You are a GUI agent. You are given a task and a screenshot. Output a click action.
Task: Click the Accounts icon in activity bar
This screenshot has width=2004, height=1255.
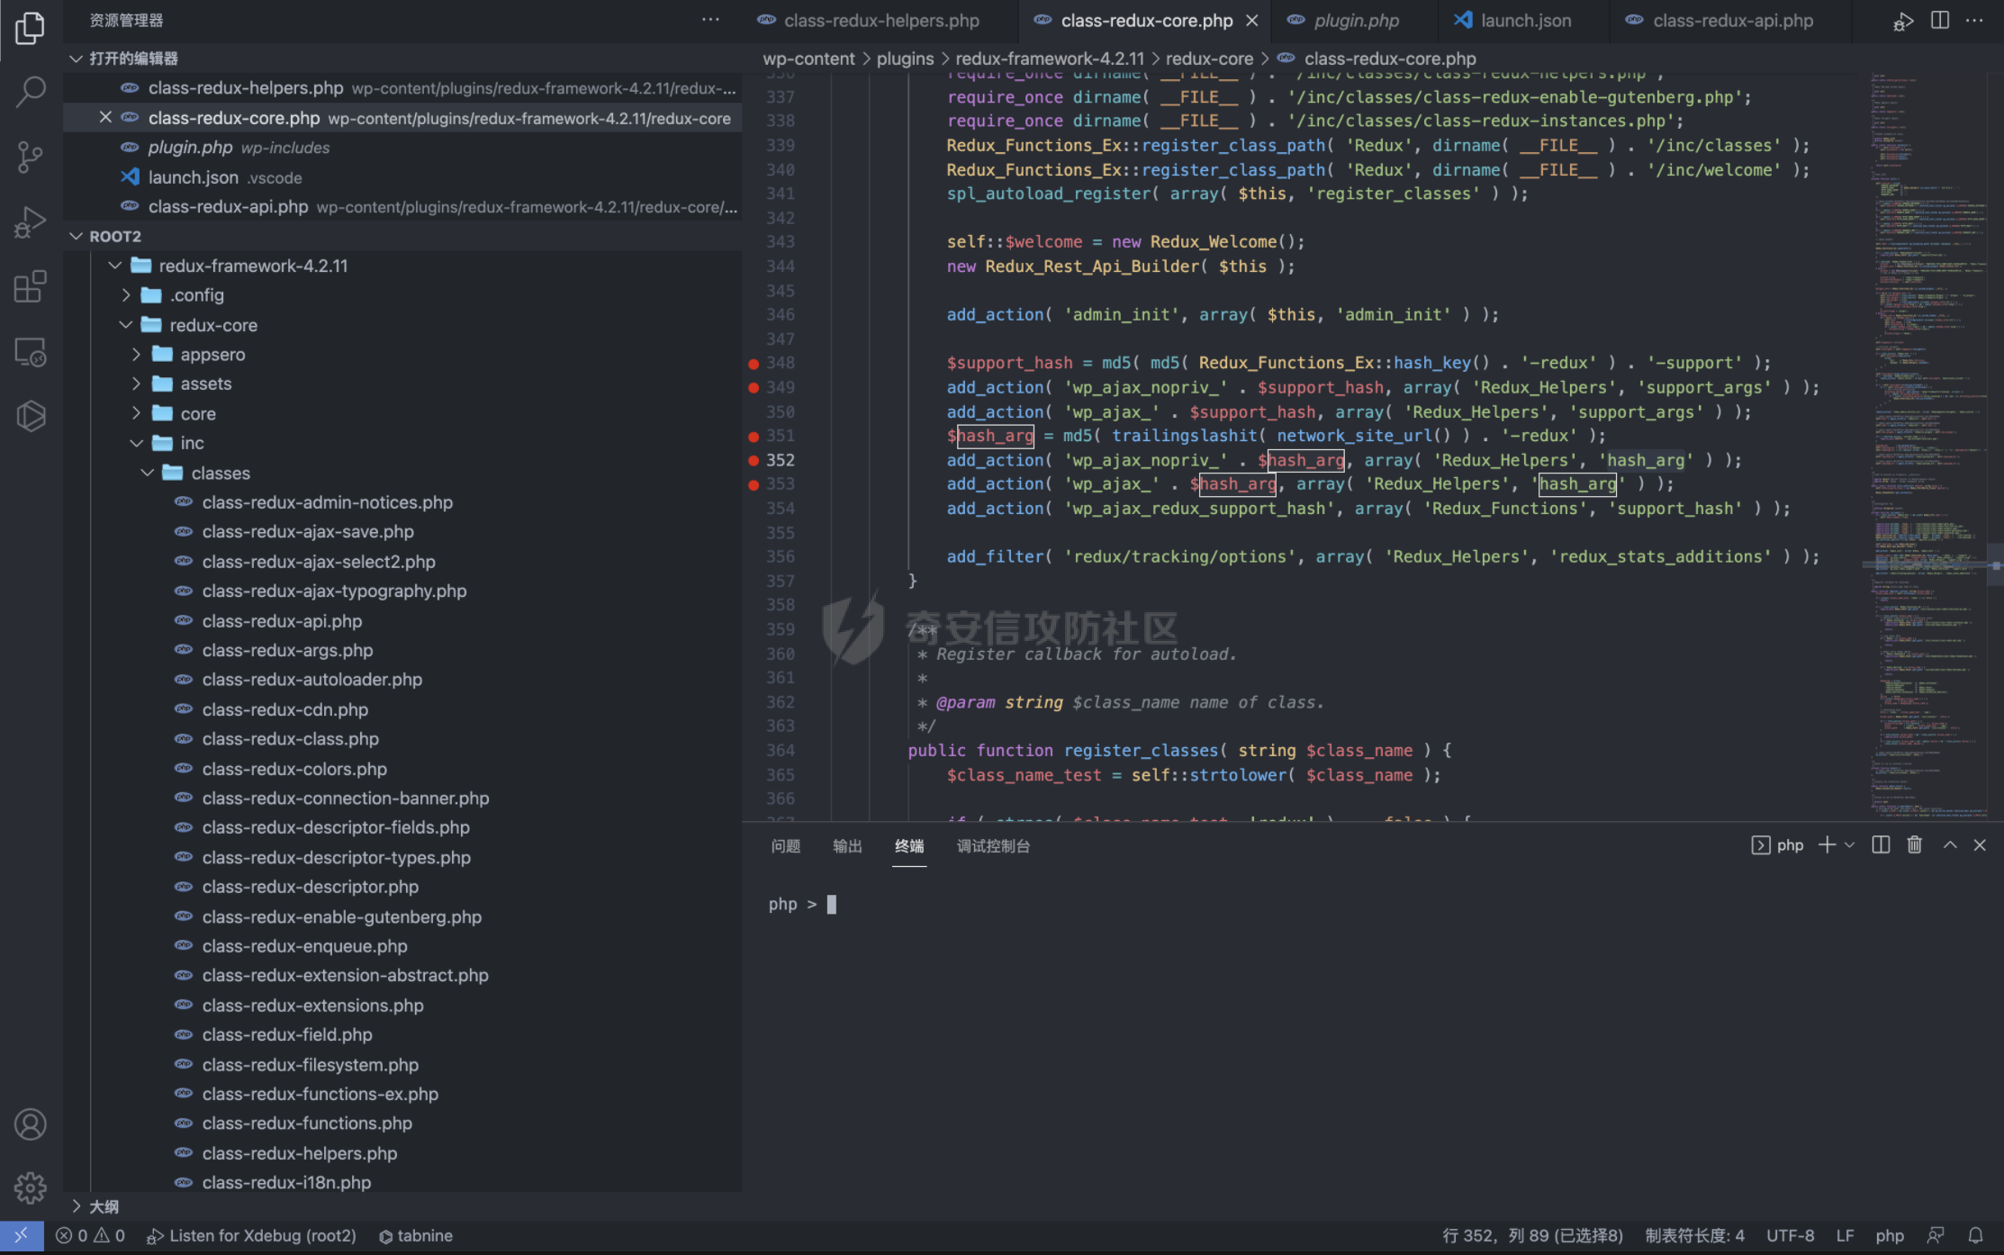pos(31,1124)
